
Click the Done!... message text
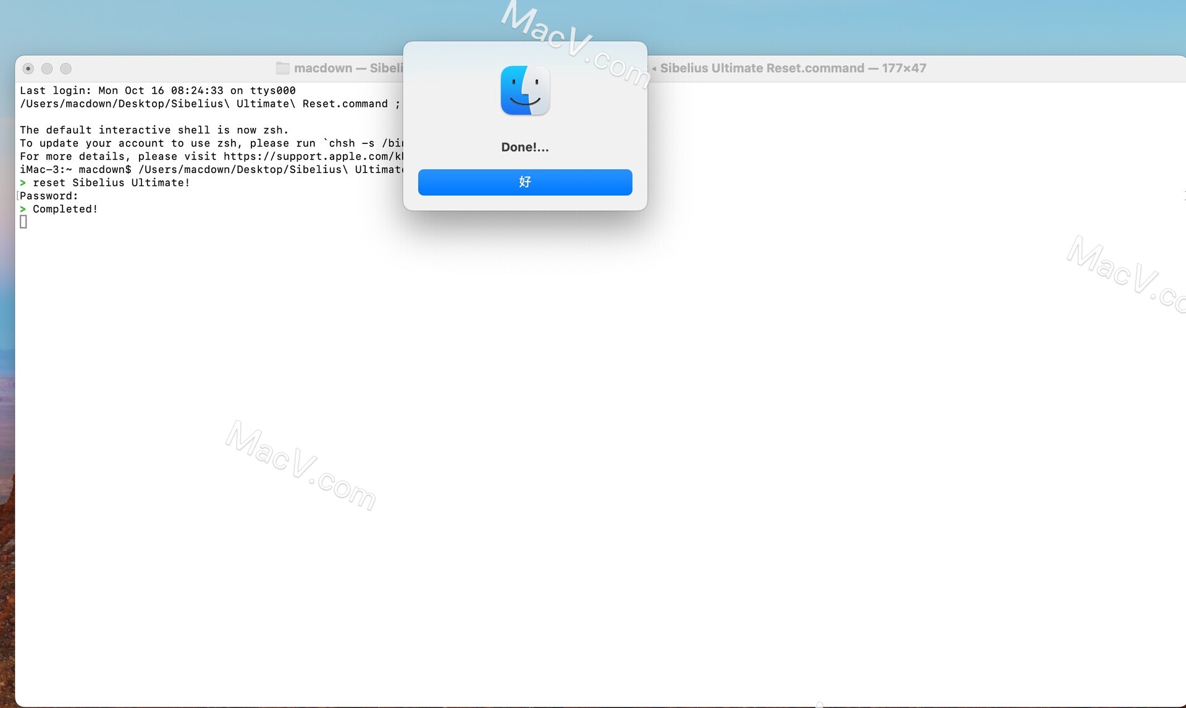[525, 147]
